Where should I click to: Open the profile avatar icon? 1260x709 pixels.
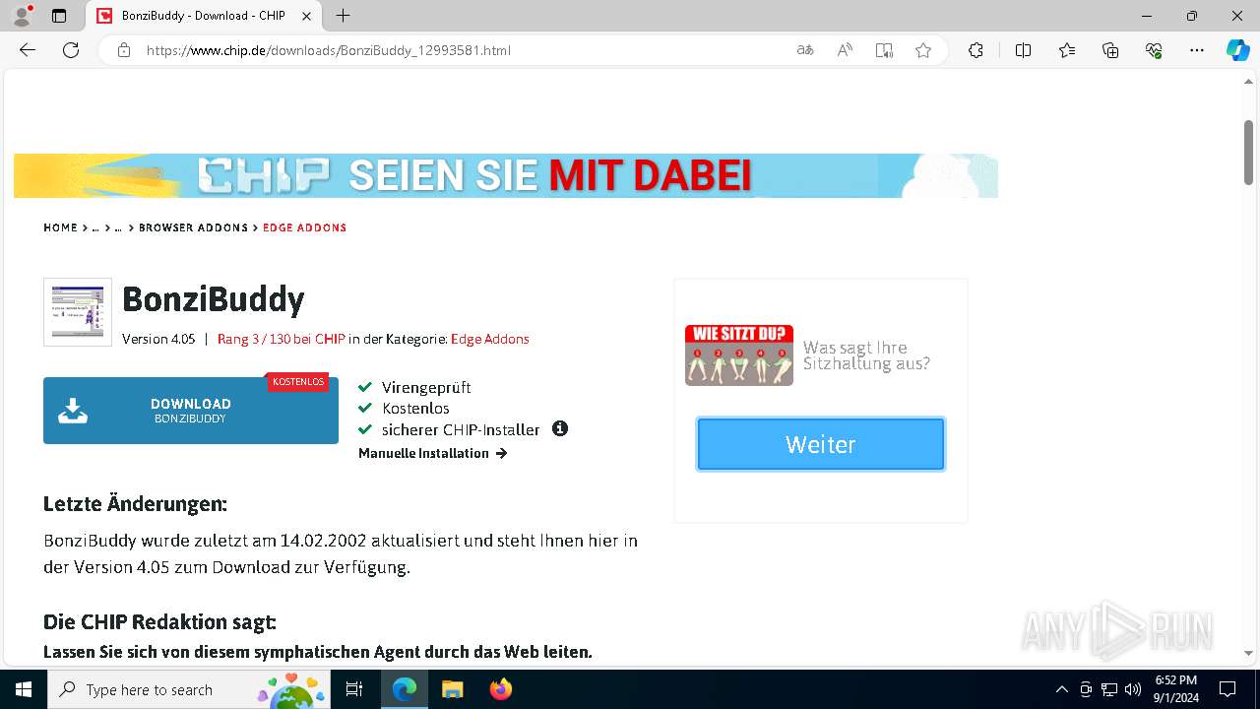(22, 16)
